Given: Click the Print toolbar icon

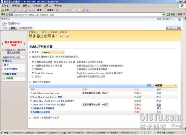Looking at the screenshot, I should (69, 10).
